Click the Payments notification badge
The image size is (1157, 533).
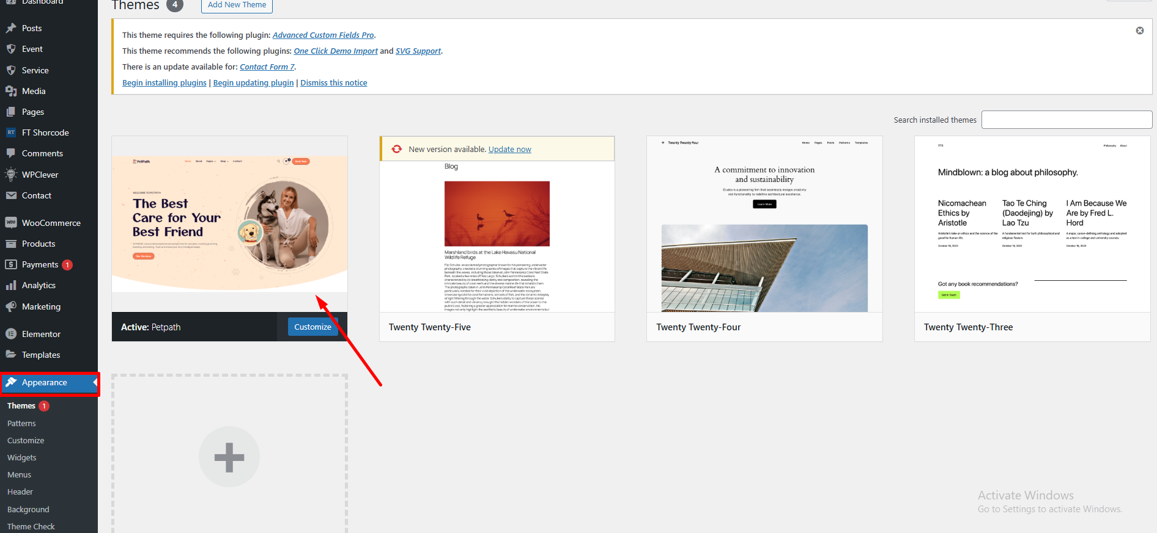67,265
